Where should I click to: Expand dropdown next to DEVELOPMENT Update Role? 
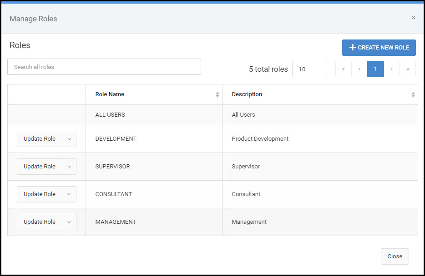pos(69,139)
